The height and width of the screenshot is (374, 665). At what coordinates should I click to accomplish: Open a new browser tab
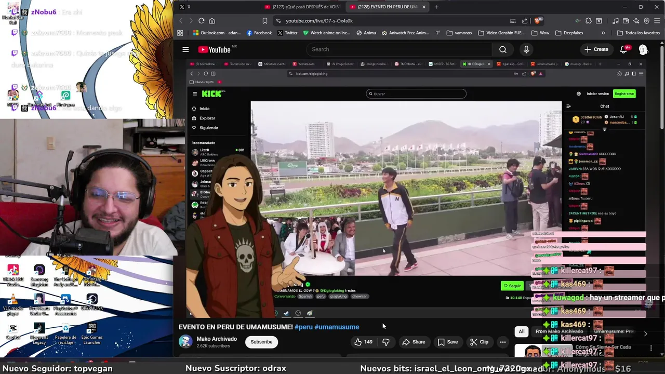tap(436, 7)
